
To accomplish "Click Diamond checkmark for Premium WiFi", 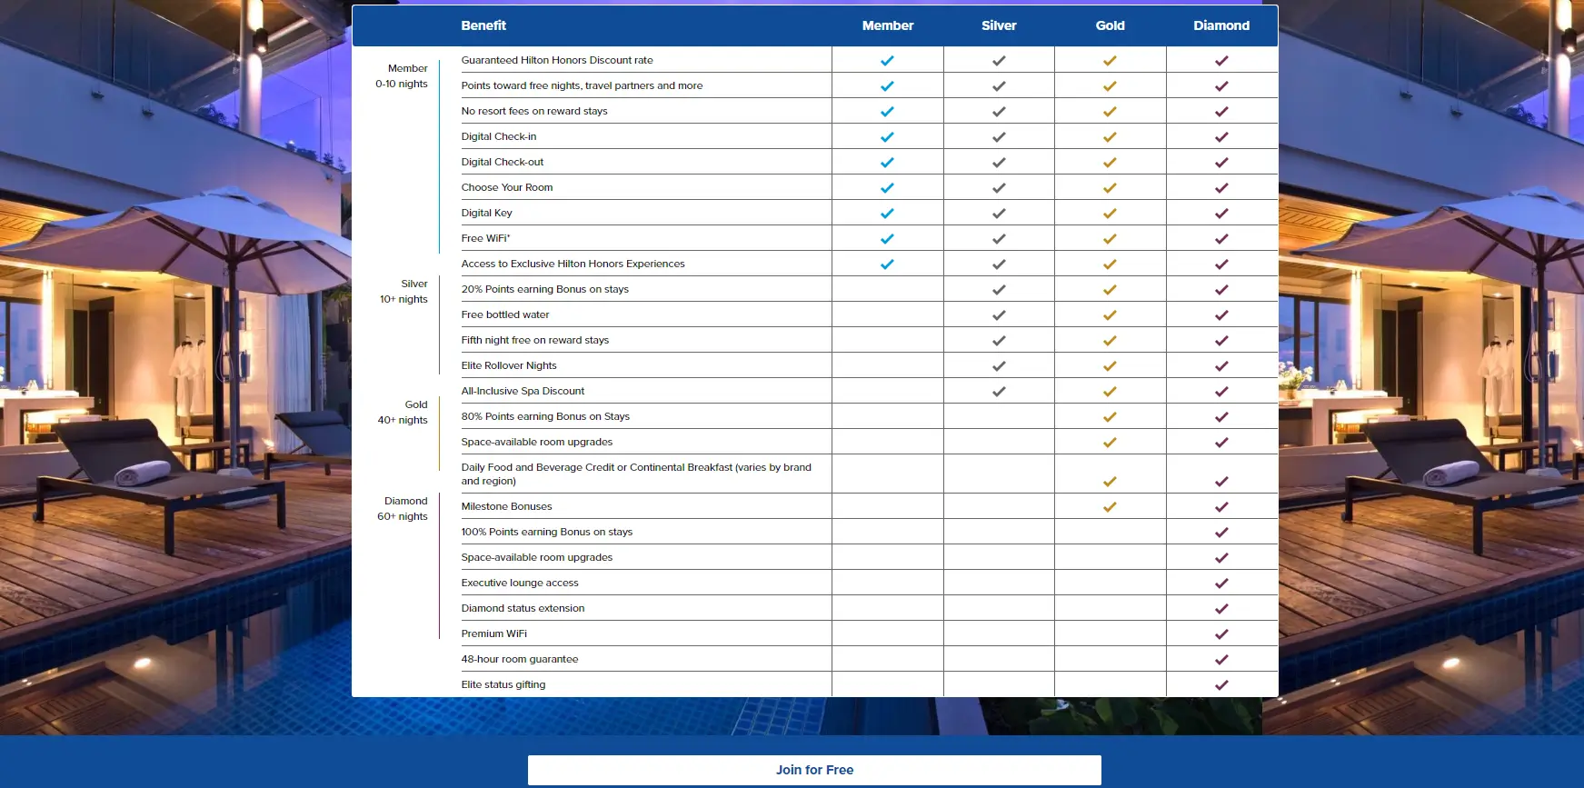I will [x=1221, y=634].
